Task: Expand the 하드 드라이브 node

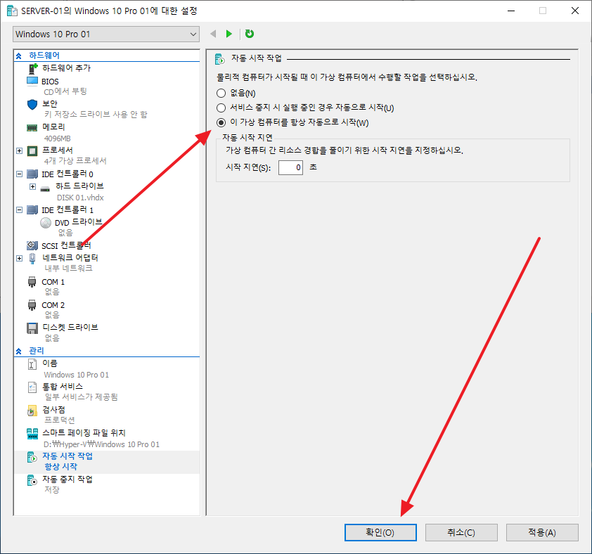Action: point(33,187)
